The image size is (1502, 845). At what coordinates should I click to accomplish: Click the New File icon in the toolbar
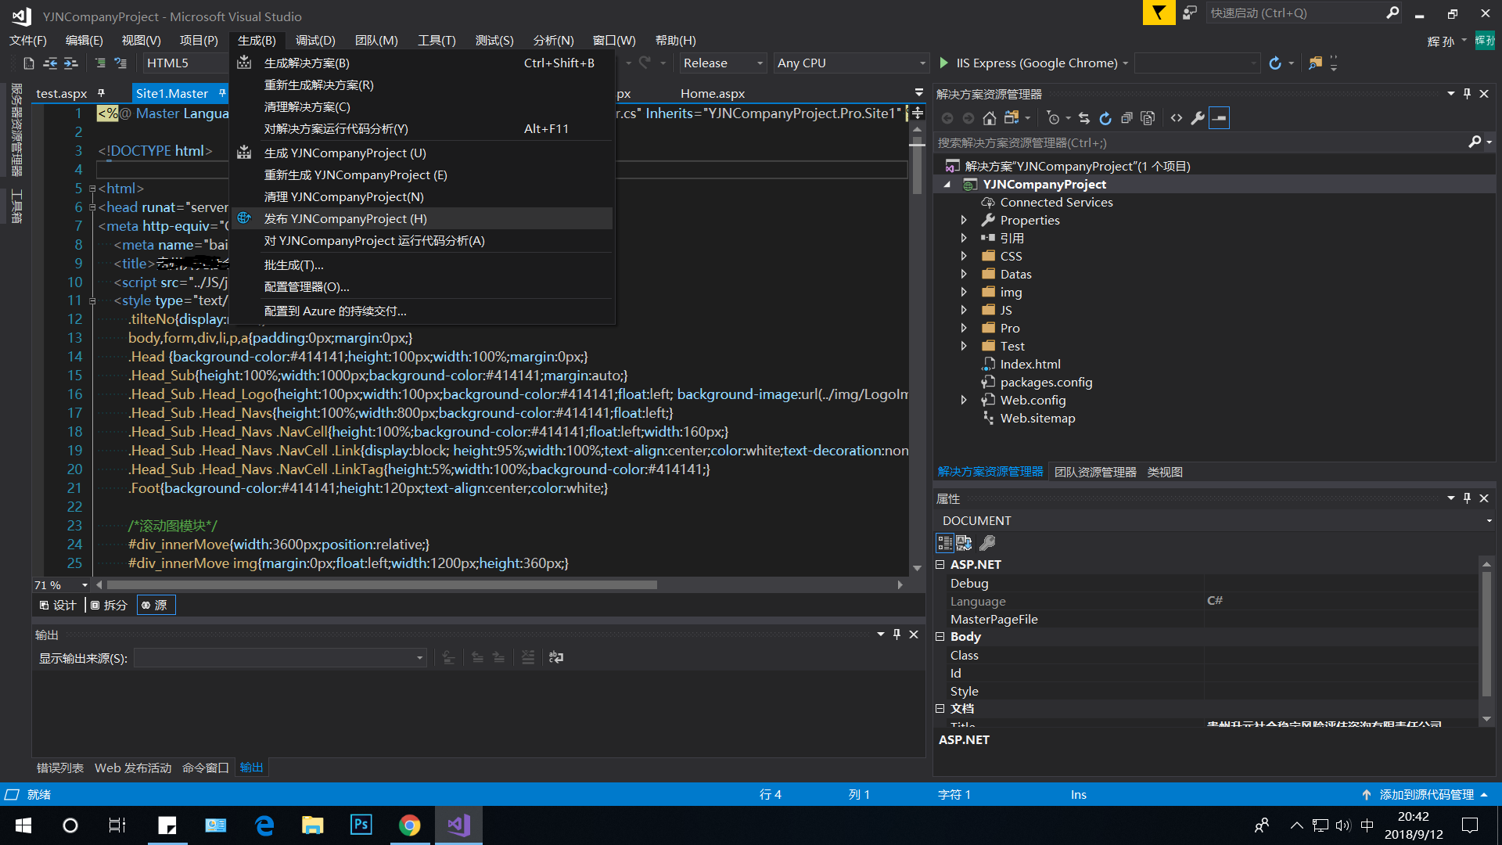click(29, 63)
